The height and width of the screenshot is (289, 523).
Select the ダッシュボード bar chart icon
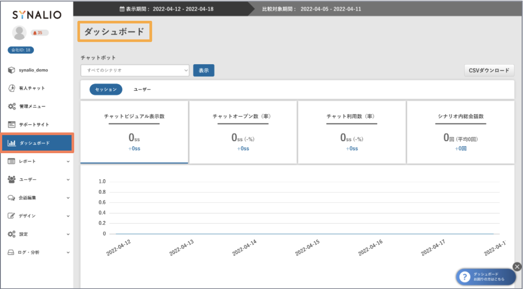(x=12, y=143)
